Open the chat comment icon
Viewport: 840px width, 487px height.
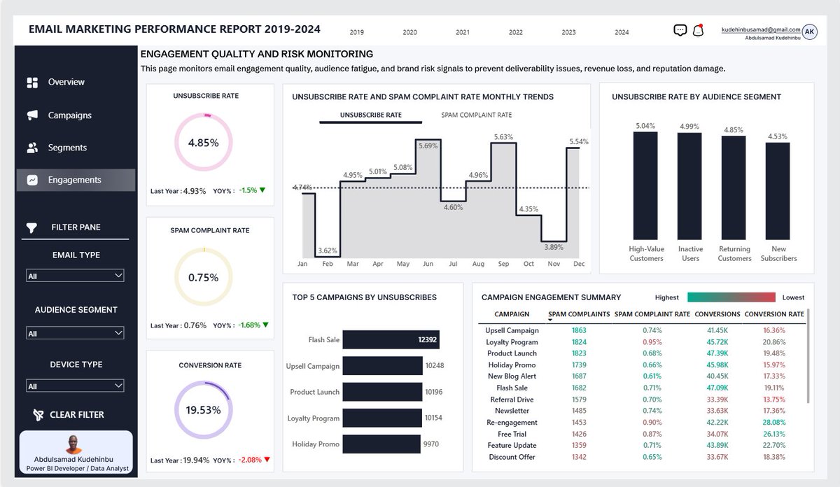(680, 30)
